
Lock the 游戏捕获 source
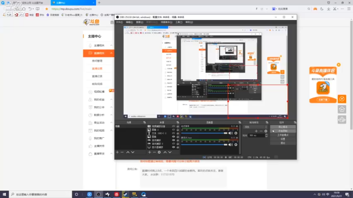178,140
